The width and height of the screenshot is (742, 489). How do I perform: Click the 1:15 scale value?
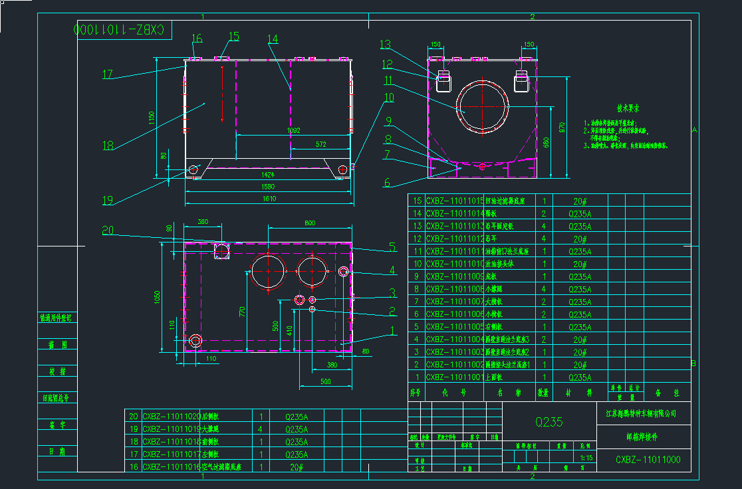(586, 458)
